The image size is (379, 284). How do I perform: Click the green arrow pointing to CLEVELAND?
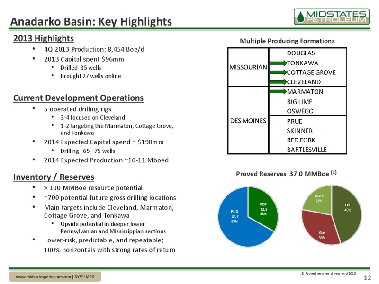point(278,82)
